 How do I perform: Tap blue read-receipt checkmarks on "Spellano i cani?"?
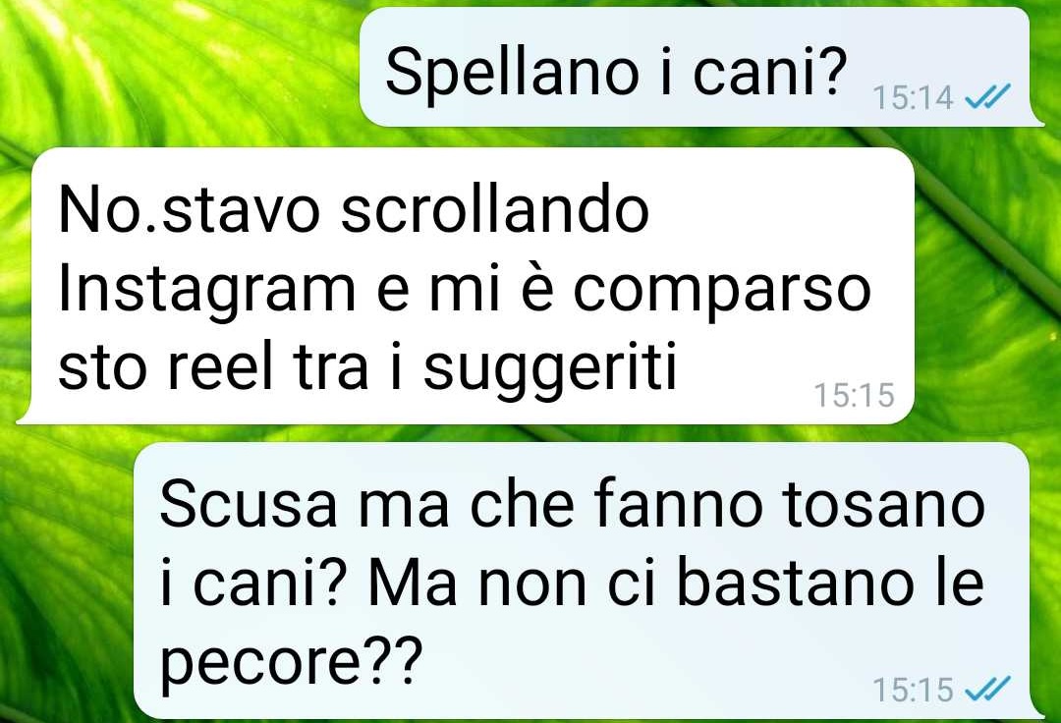(986, 96)
